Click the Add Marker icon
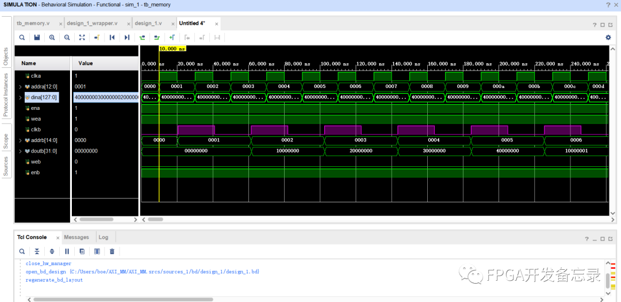The height and width of the screenshot is (302, 621). [x=172, y=37]
